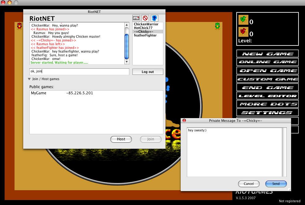The image size is (305, 205).
Task: Click the Log out button
Action: point(148,72)
